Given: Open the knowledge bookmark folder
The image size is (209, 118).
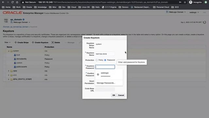Looking at the screenshot, I should point(40,7).
